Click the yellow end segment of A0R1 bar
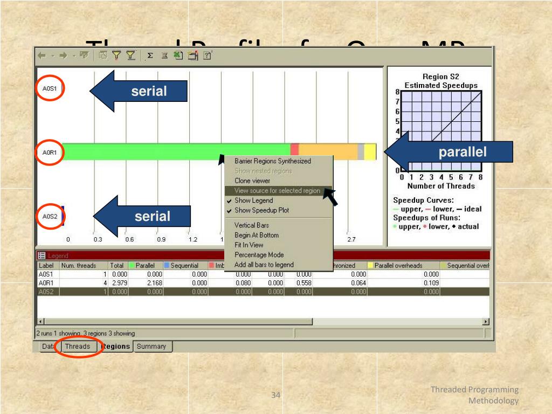This screenshot has height=414, width=552. 370,151
